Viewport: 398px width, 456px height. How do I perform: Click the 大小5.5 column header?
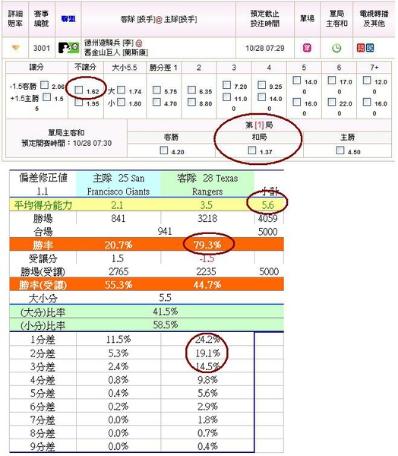pos(125,68)
